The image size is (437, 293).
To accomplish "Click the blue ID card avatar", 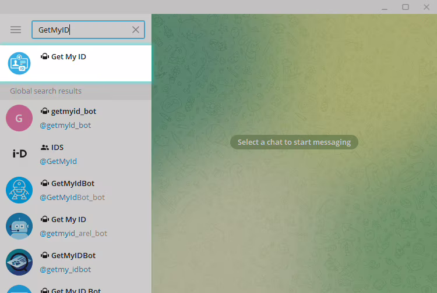I will 19,63.
